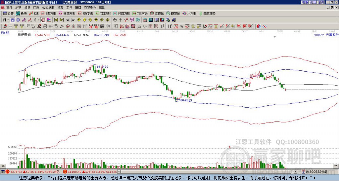The height and width of the screenshot is (181, 339).
Task: Click the angle lines drawing tool
Action: 139,26
